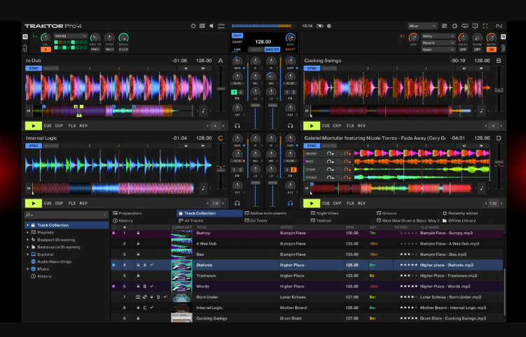Open the Night Vibes favorite tab
This screenshot has height=337, width=526.
pyautogui.click(x=324, y=213)
